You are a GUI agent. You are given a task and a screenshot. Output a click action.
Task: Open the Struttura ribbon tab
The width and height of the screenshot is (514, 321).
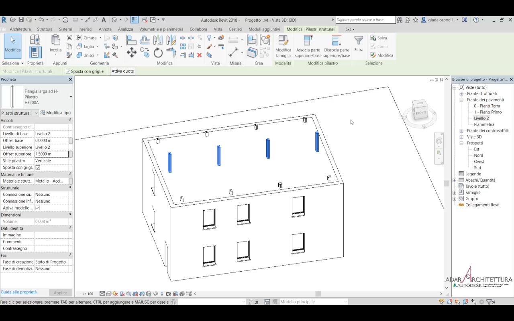(45, 29)
